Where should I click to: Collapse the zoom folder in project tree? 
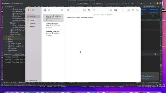(9, 23)
